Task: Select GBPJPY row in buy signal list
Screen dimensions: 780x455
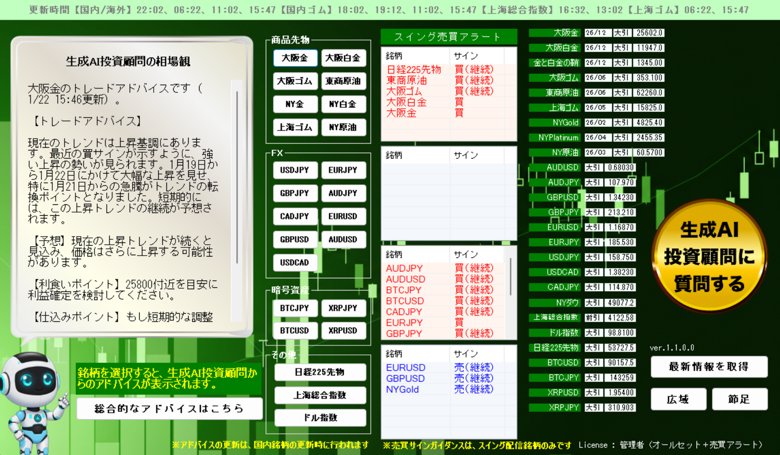Action: point(443,334)
